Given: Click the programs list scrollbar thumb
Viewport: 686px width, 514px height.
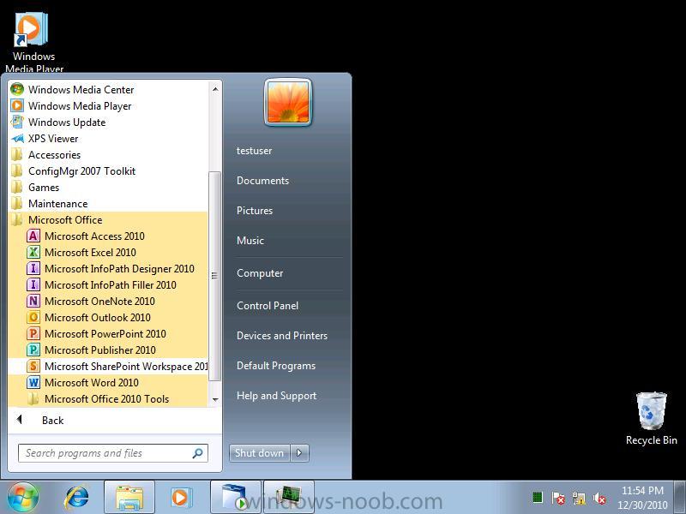Looking at the screenshot, I should 215,276.
